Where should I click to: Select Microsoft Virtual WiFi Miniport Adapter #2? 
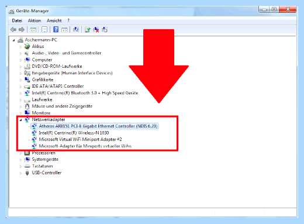[80, 140]
